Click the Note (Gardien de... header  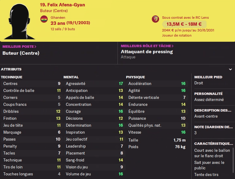pos(213,127)
